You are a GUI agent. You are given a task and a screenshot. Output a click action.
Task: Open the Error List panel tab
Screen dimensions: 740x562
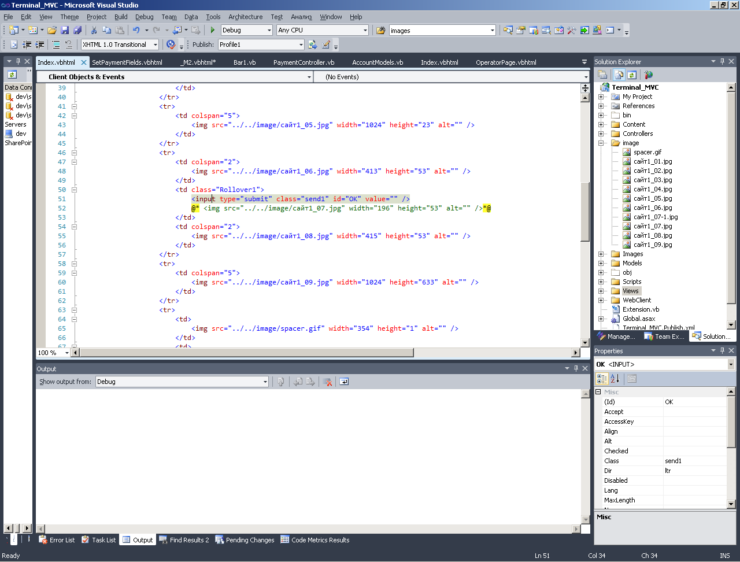[57, 540]
